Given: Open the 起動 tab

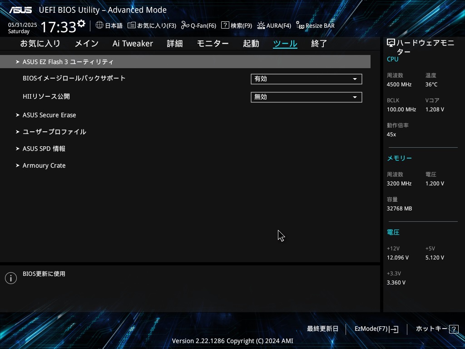Looking at the screenshot, I should point(251,44).
